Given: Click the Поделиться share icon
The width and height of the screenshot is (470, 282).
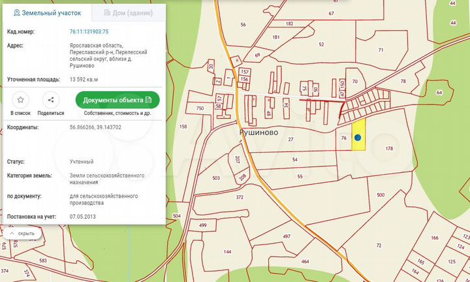Looking at the screenshot, I should (x=51, y=101).
